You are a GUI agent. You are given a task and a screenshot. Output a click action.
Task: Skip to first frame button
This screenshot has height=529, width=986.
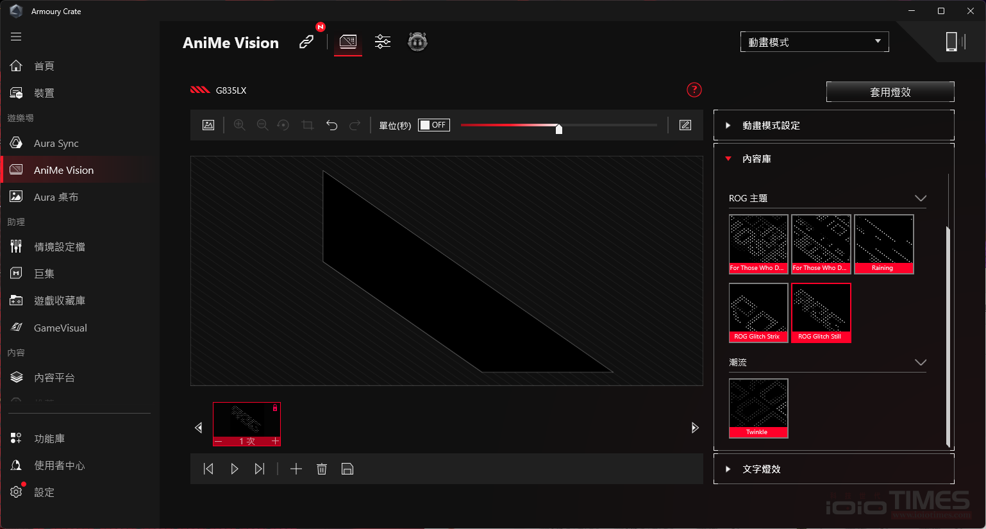(208, 469)
